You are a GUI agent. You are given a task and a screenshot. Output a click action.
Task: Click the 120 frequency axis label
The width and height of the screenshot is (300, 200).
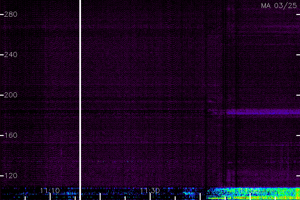tap(11, 176)
